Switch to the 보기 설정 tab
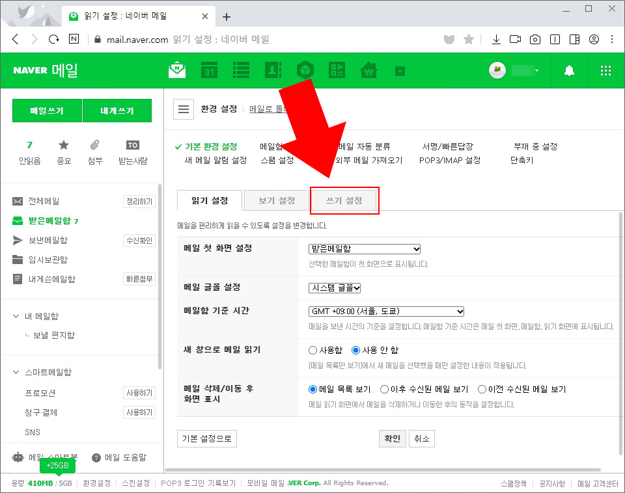This screenshot has height=493, width=625. coord(277,200)
